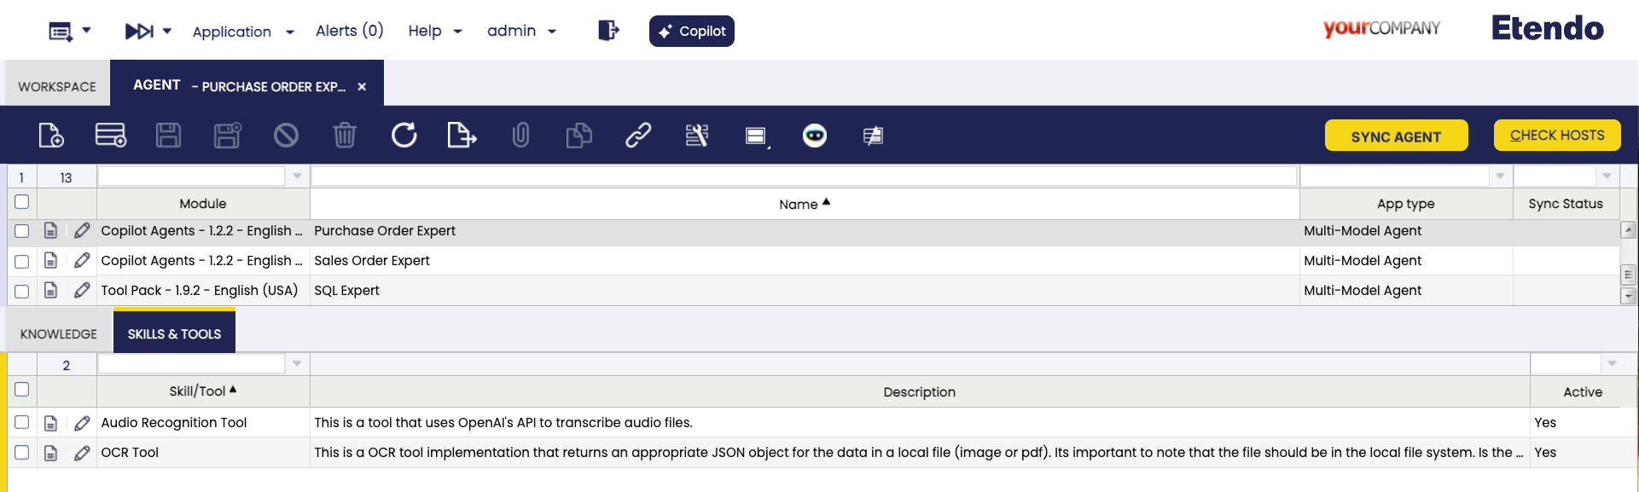This screenshot has width=1639, height=492.
Task: Click the Agent grid vertical scrollbar handle
Action: pyautogui.click(x=1628, y=274)
